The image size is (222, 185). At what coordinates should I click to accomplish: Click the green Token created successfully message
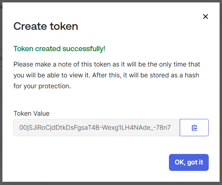(60, 49)
